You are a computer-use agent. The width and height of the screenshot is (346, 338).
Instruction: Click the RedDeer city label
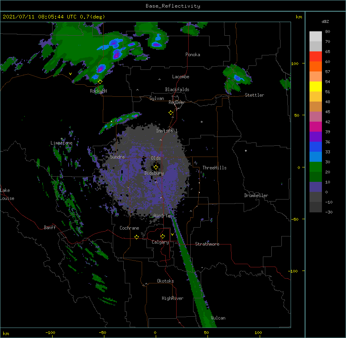[x=177, y=102]
